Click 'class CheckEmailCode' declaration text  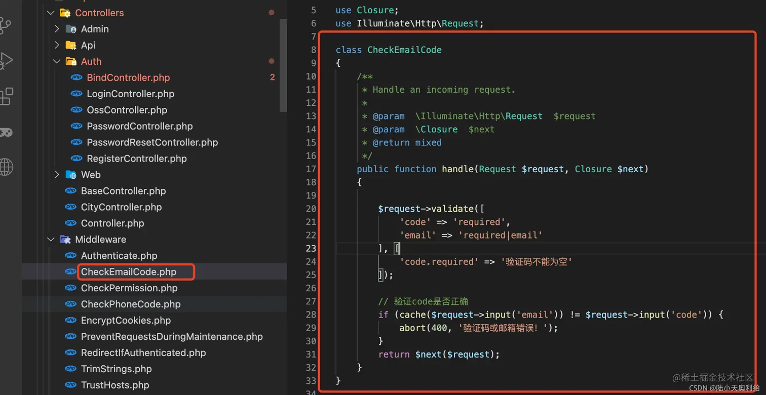tap(389, 50)
